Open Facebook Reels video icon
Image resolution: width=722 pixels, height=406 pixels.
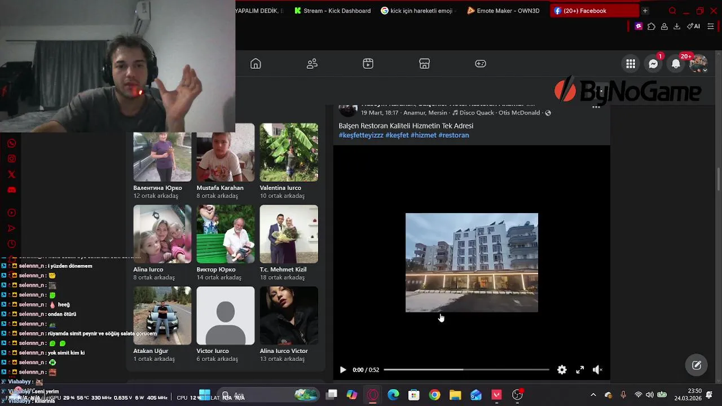pos(368,64)
